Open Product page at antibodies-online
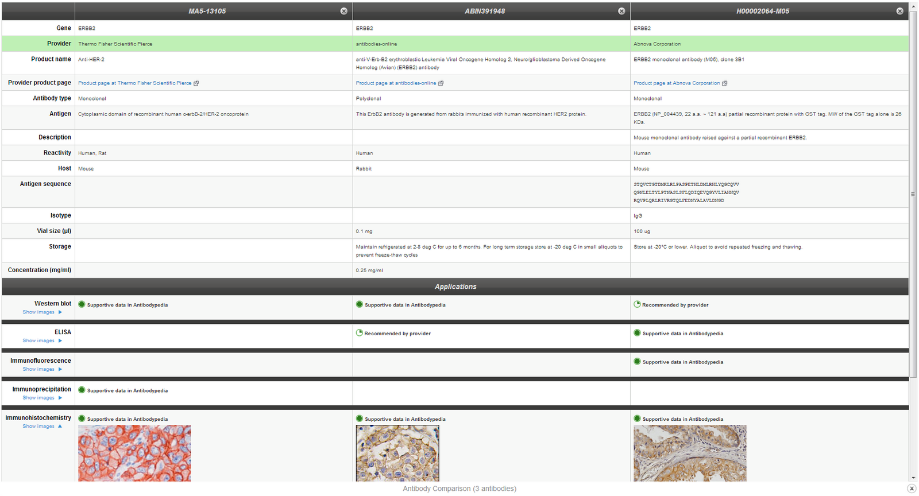This screenshot has width=919, height=496. point(396,83)
